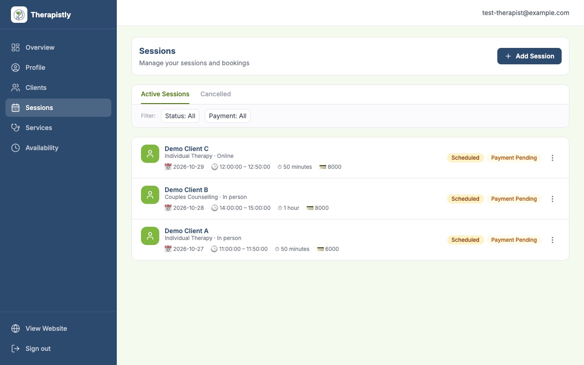Viewport: 584px width, 365px height.
Task: Open the Overview dashboard icon
Action: (16, 47)
